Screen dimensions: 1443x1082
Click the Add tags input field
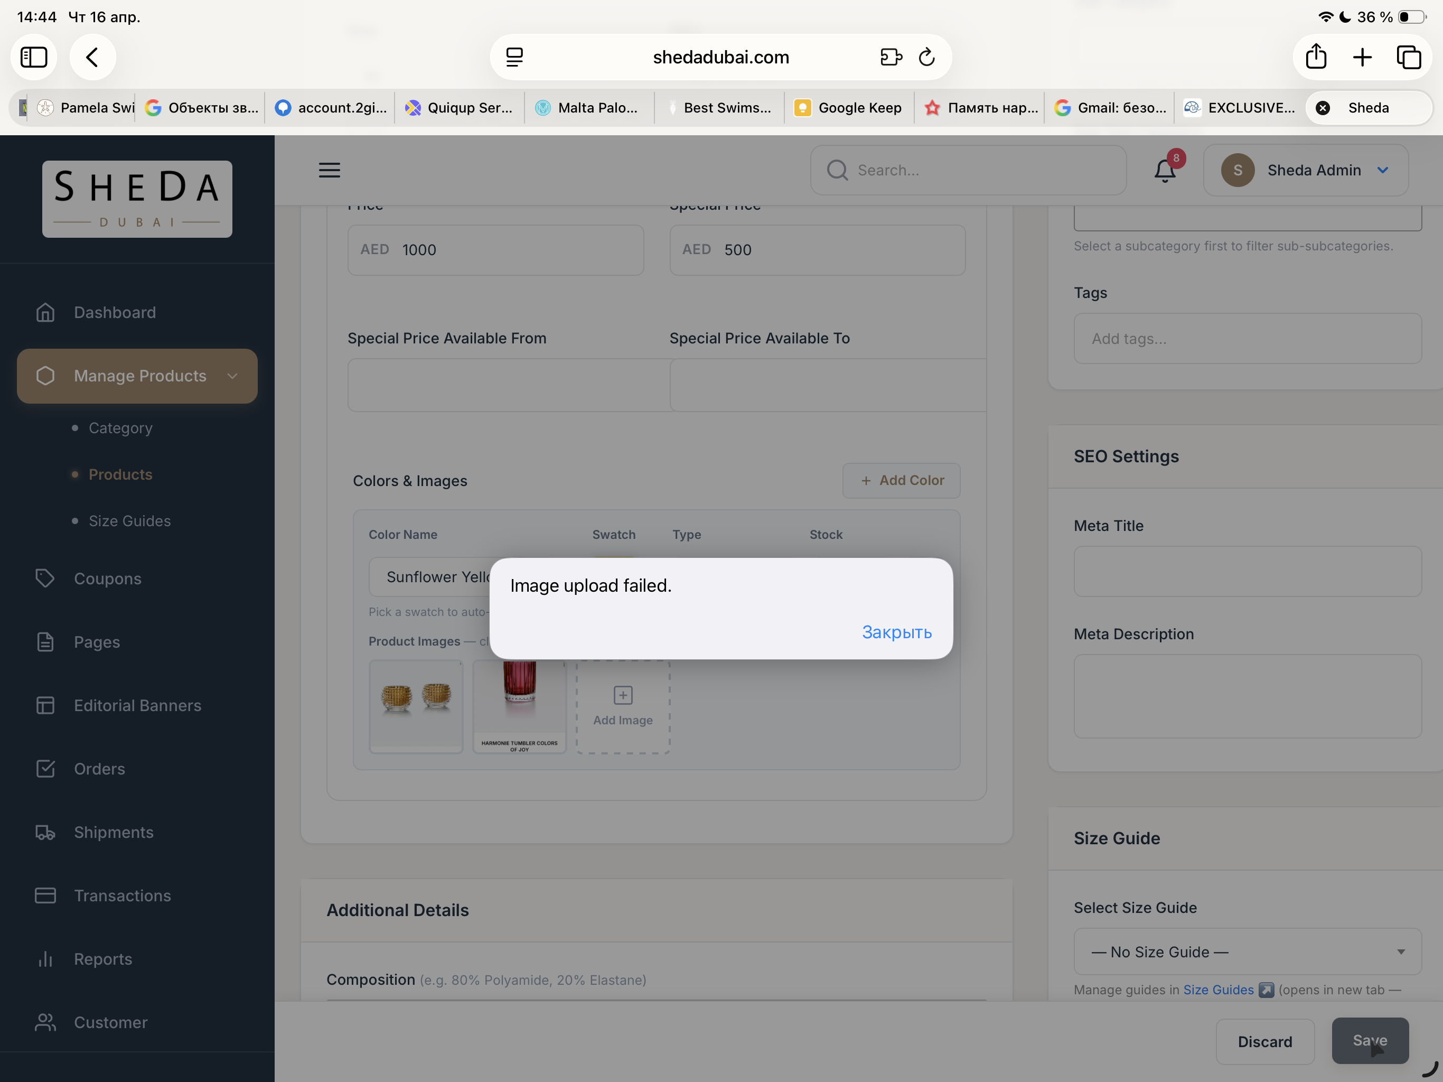click(x=1247, y=339)
